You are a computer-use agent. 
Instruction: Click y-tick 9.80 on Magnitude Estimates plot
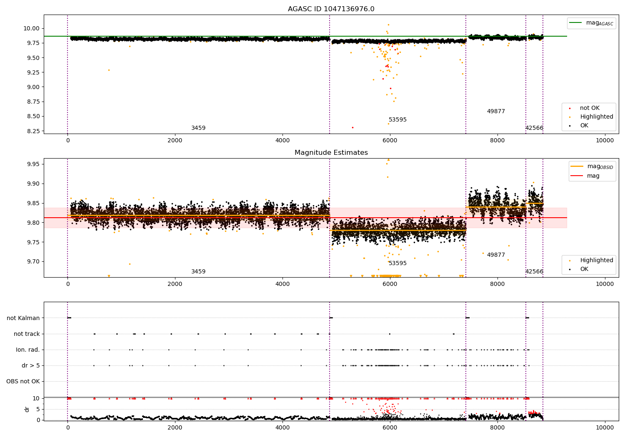pyautogui.click(x=33, y=223)
